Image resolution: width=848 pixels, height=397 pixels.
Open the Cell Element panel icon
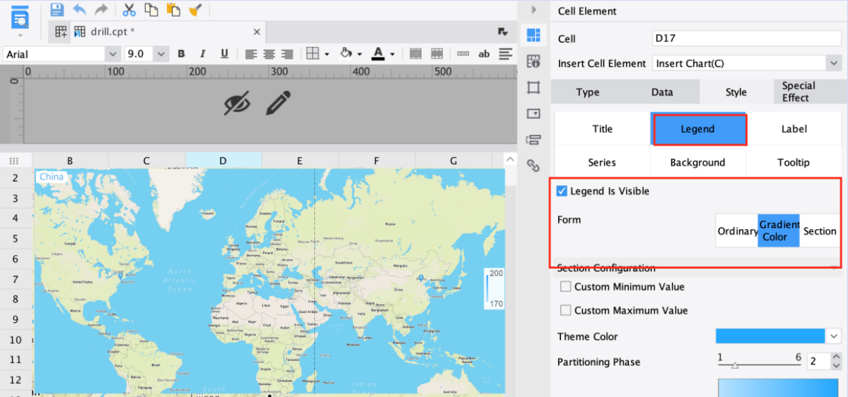click(533, 35)
